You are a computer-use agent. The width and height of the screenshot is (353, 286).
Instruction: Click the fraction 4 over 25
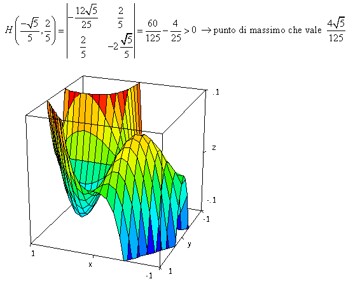[176, 31]
